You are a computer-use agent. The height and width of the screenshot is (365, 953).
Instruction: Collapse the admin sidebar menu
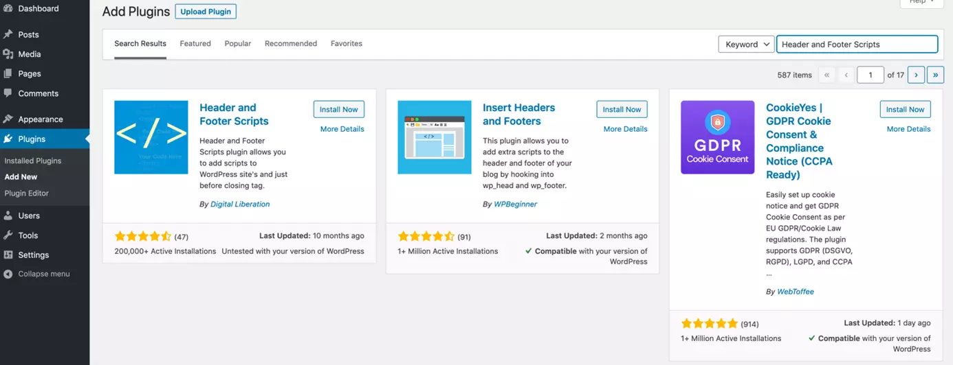click(43, 274)
